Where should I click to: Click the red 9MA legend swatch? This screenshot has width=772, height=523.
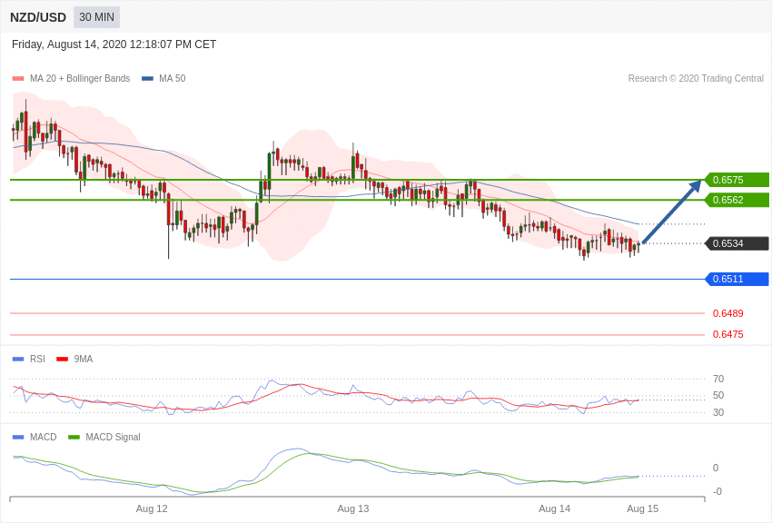point(63,360)
